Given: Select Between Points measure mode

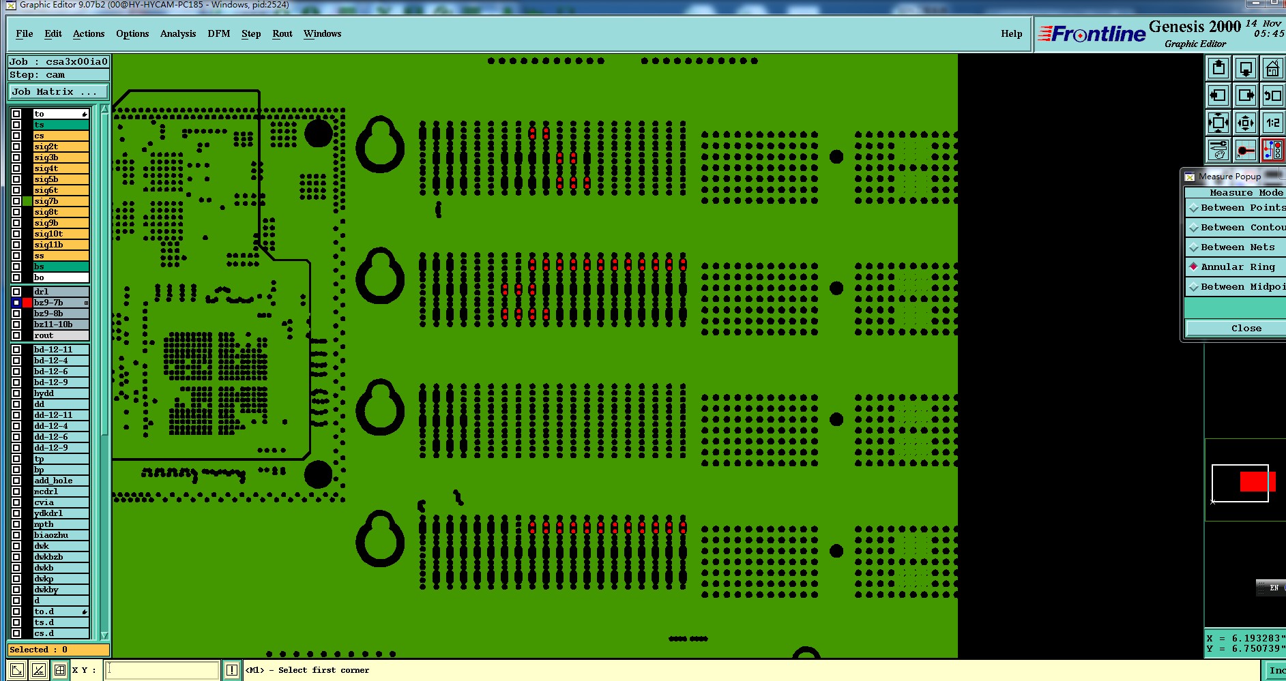Looking at the screenshot, I should [1236, 208].
